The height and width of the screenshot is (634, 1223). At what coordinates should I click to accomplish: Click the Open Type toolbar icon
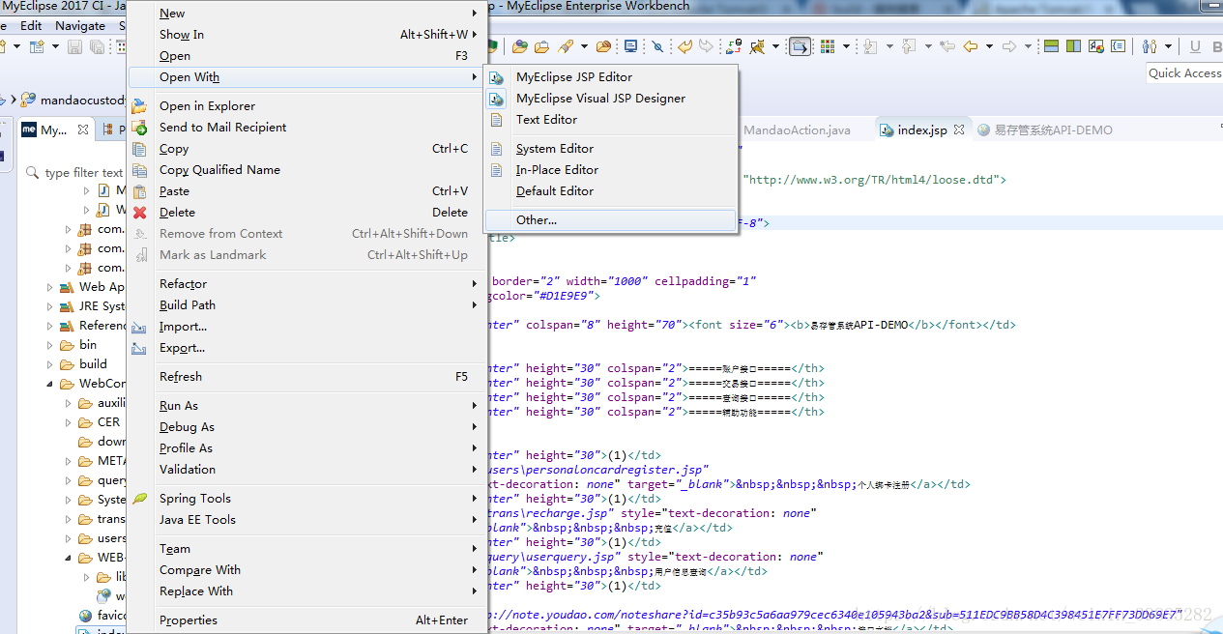pos(520,46)
